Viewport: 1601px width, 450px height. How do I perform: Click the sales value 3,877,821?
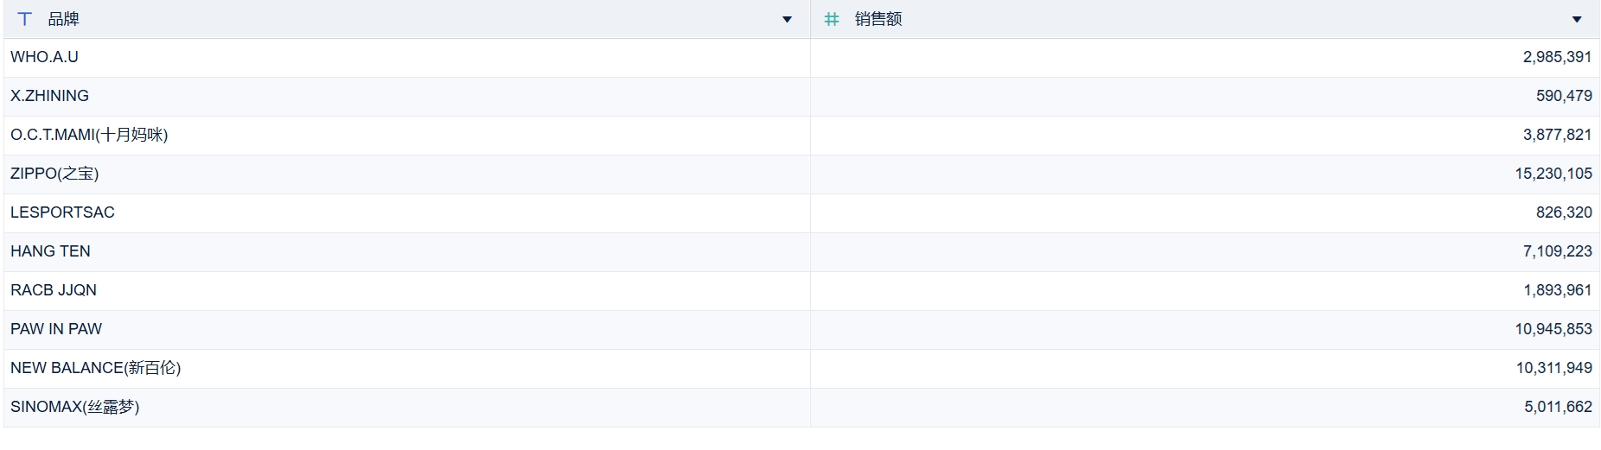pos(1557,135)
